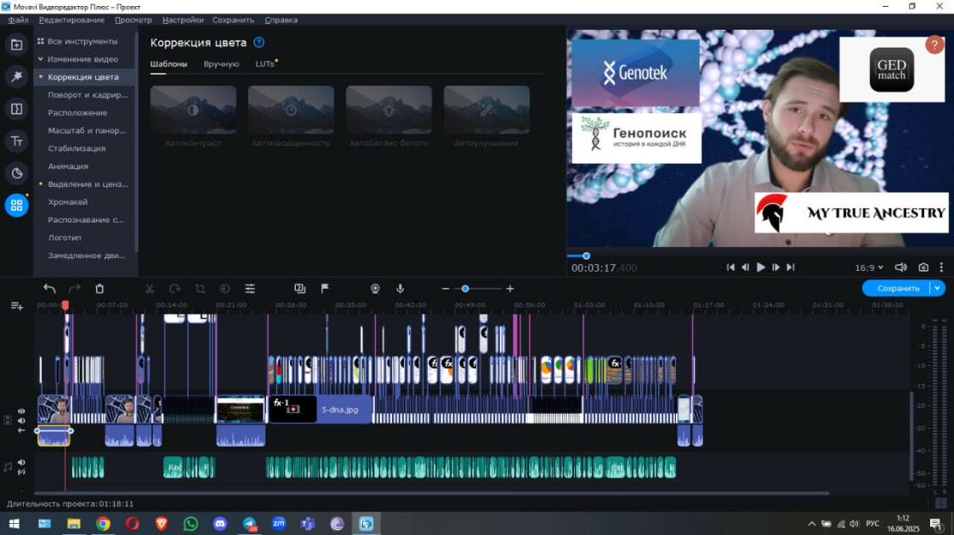
Task: Skip to previous clip in player
Action: point(730,267)
